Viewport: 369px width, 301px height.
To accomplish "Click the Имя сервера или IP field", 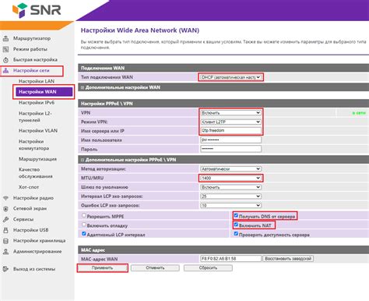I will point(230,131).
